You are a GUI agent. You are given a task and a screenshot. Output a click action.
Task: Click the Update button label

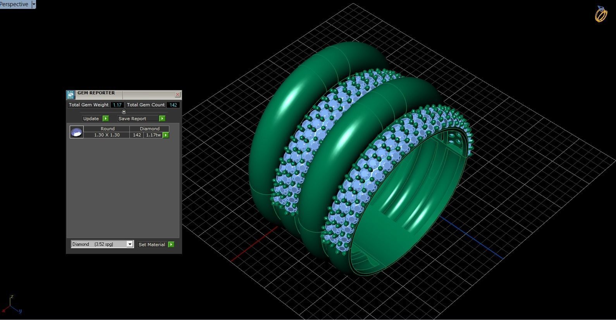(x=91, y=119)
